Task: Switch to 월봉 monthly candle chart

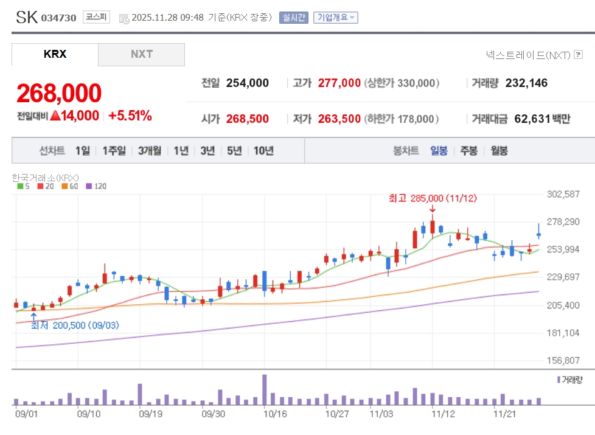Action: pos(499,151)
